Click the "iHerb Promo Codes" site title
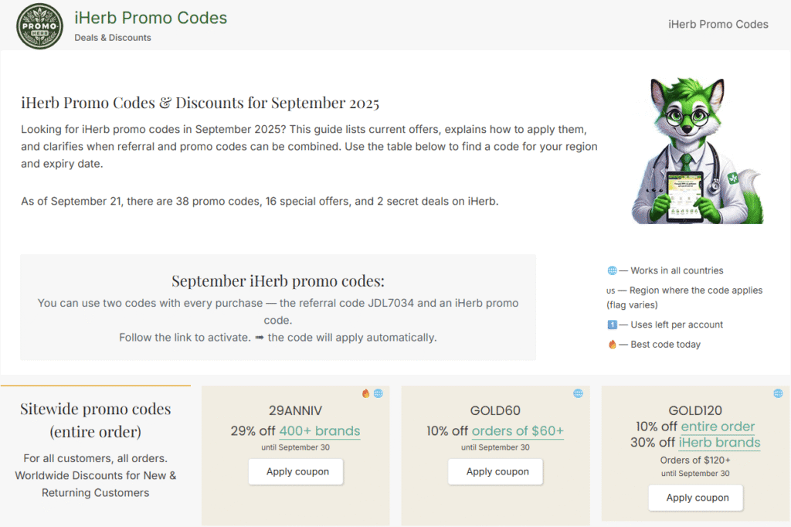 click(151, 18)
